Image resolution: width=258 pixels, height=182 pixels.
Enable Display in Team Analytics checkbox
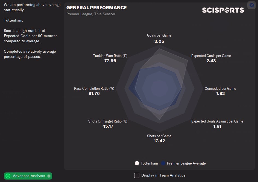click(137, 175)
